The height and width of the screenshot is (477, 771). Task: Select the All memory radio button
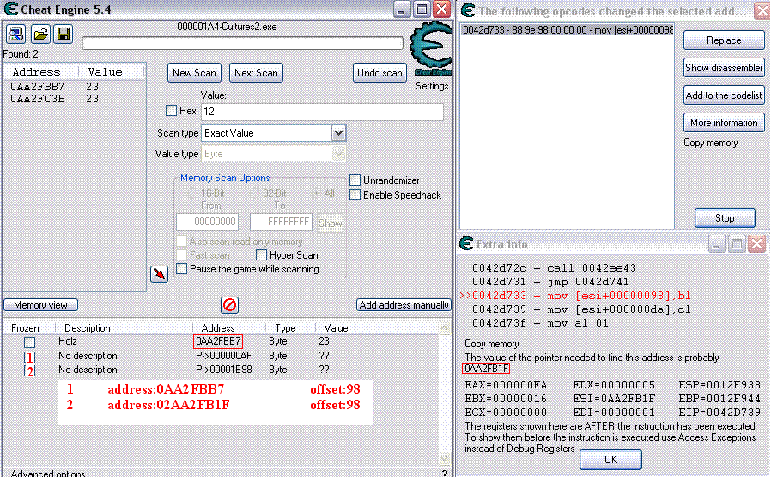pos(316,193)
